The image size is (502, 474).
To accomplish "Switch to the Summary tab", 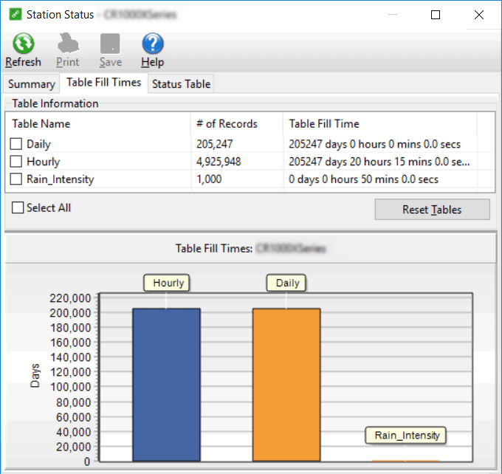I will coord(31,84).
